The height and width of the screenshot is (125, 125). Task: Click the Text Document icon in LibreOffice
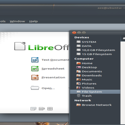(35, 60)
